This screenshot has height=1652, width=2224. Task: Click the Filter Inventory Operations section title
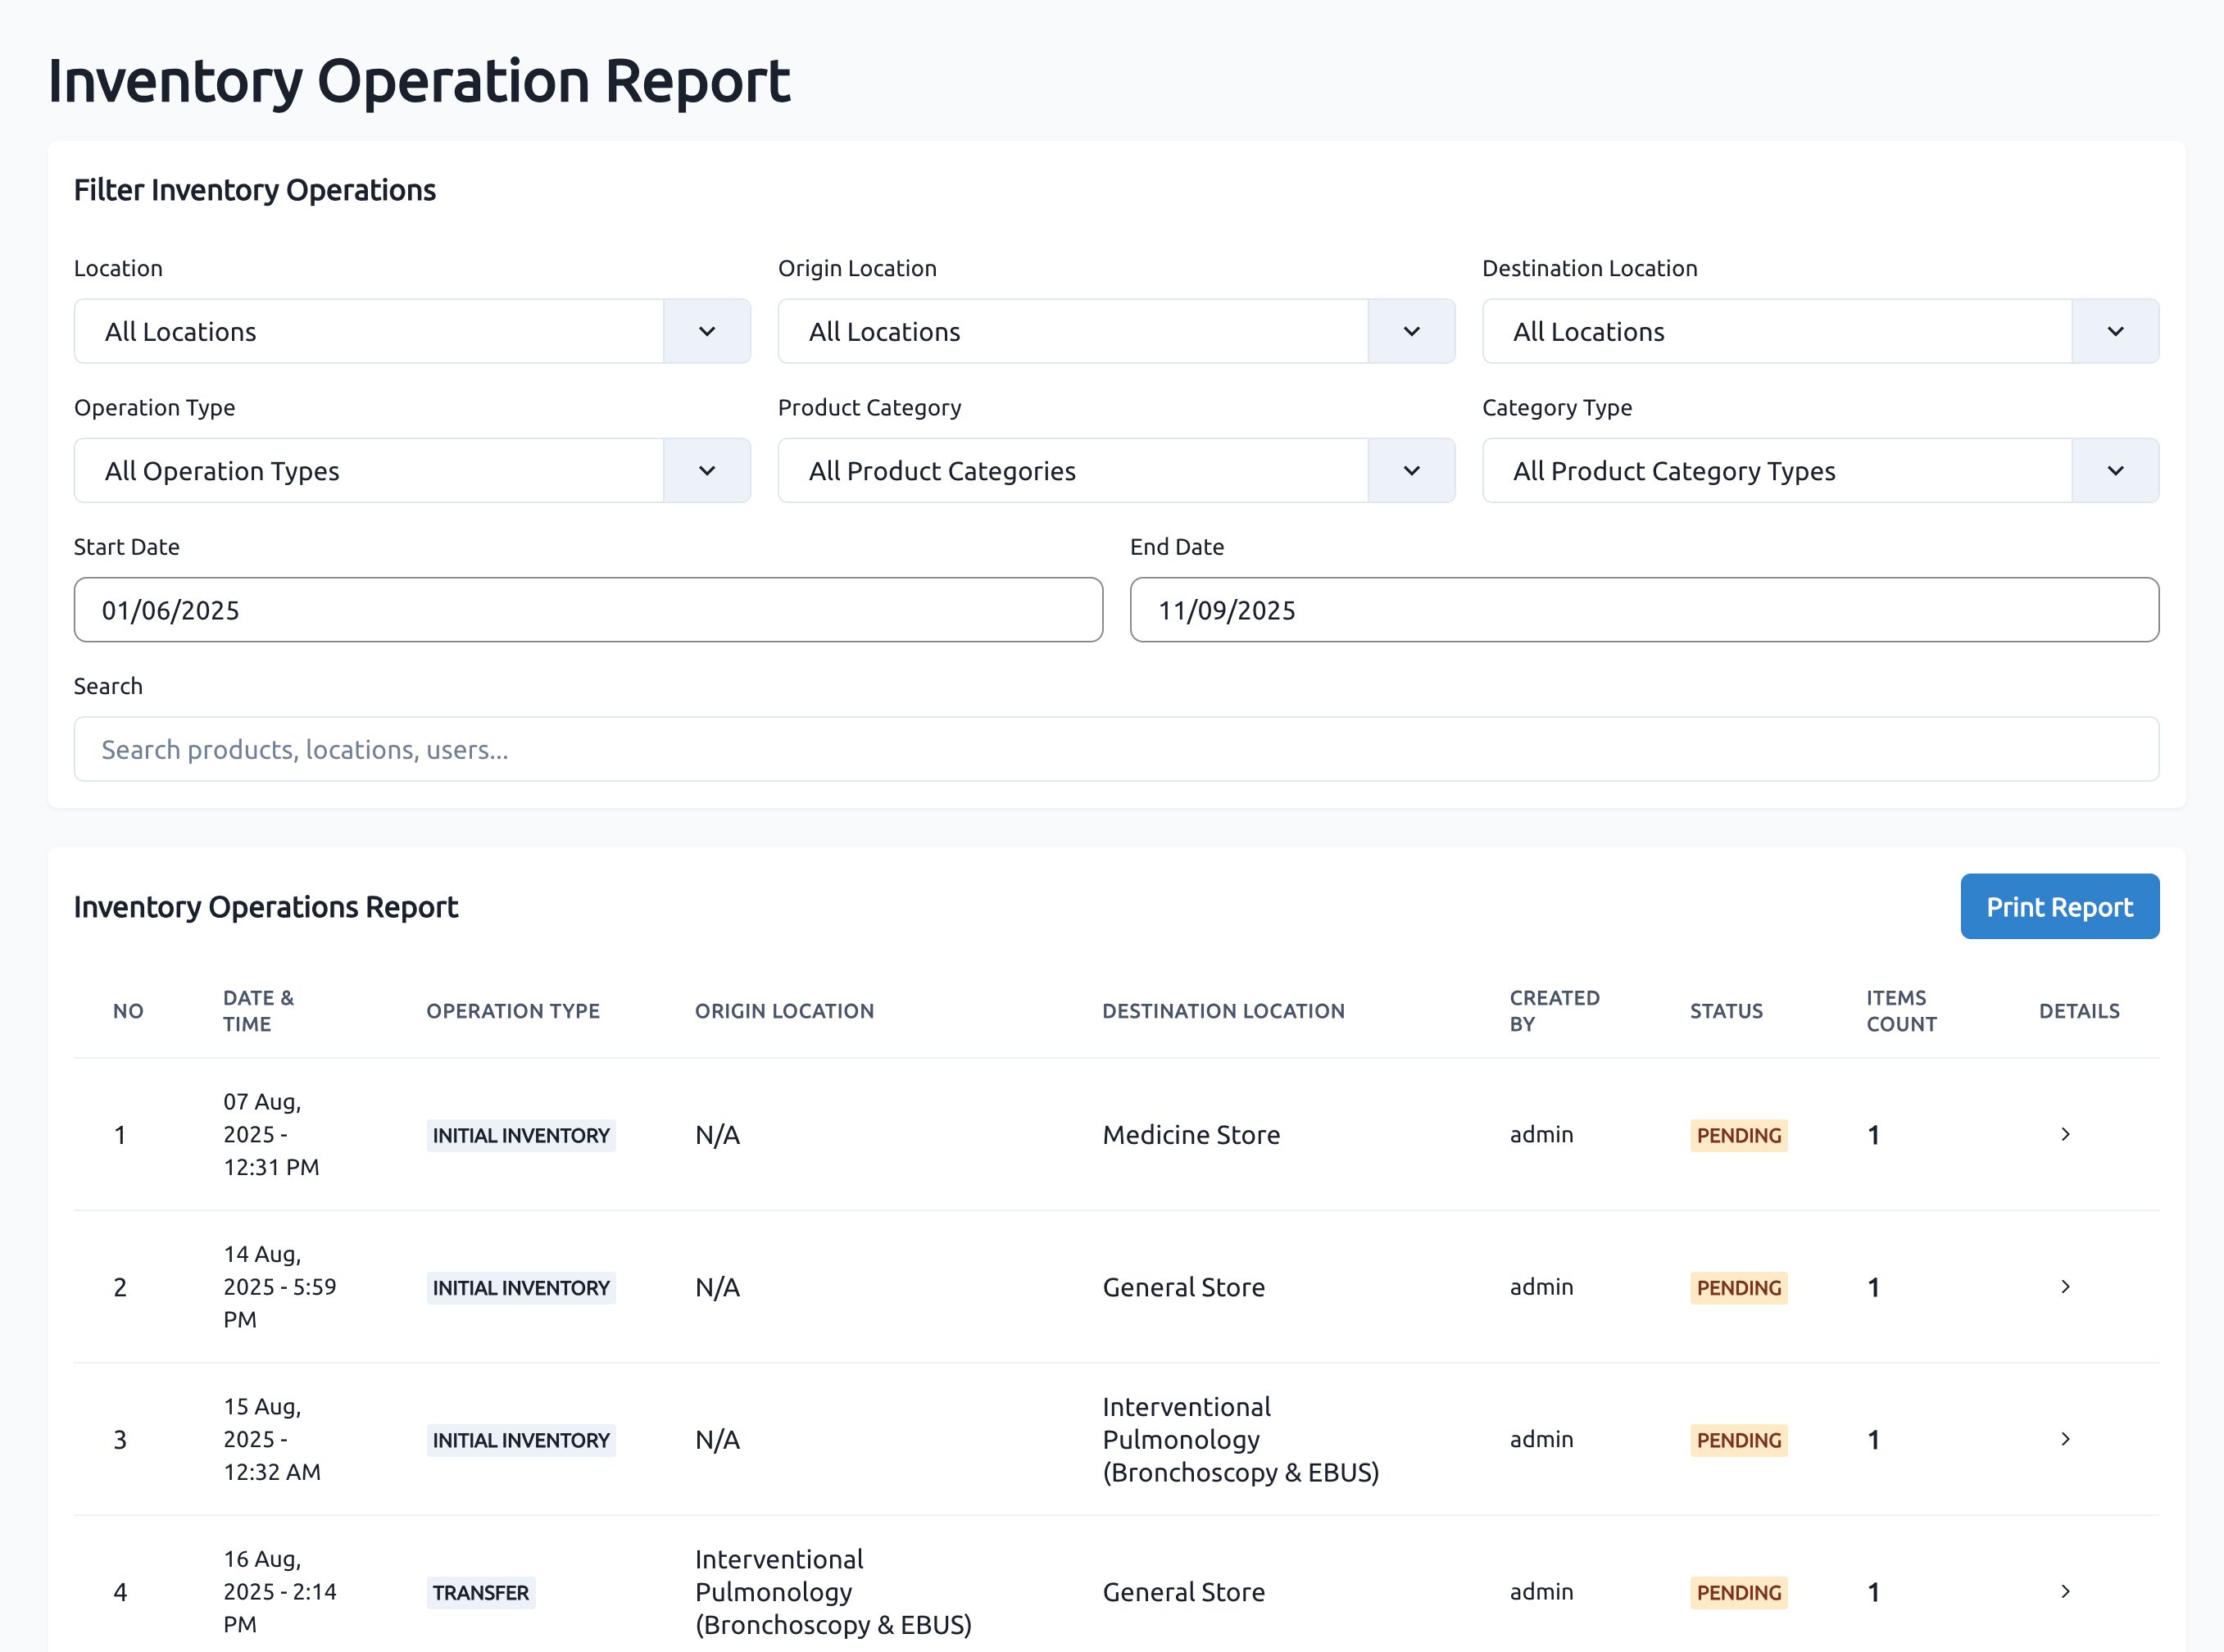pyautogui.click(x=254, y=189)
